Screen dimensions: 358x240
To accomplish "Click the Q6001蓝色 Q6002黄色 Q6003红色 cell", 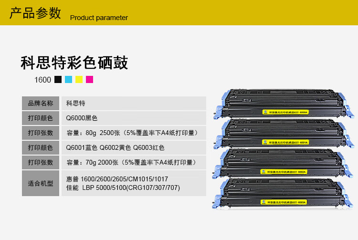I will [134, 147].
